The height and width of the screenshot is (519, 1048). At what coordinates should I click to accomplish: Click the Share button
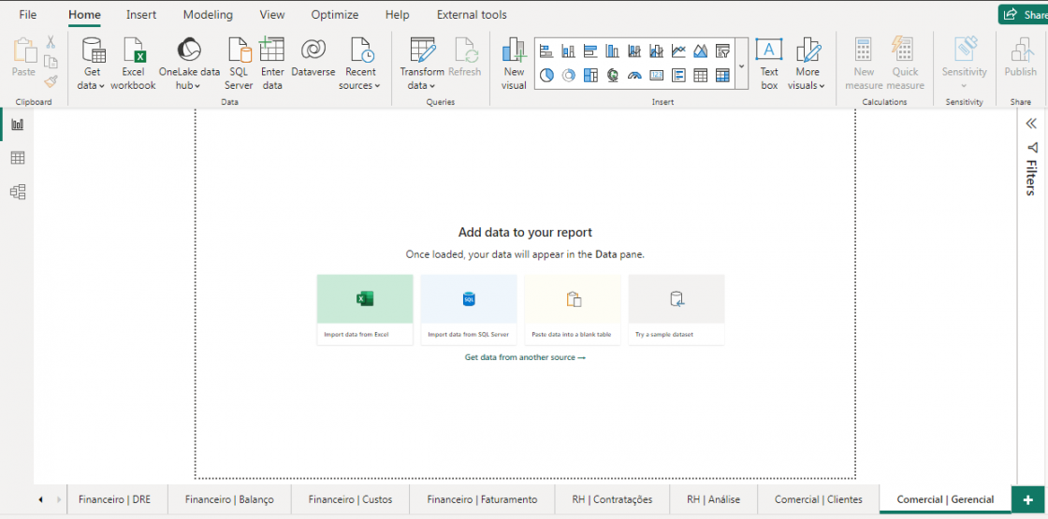point(1023,14)
